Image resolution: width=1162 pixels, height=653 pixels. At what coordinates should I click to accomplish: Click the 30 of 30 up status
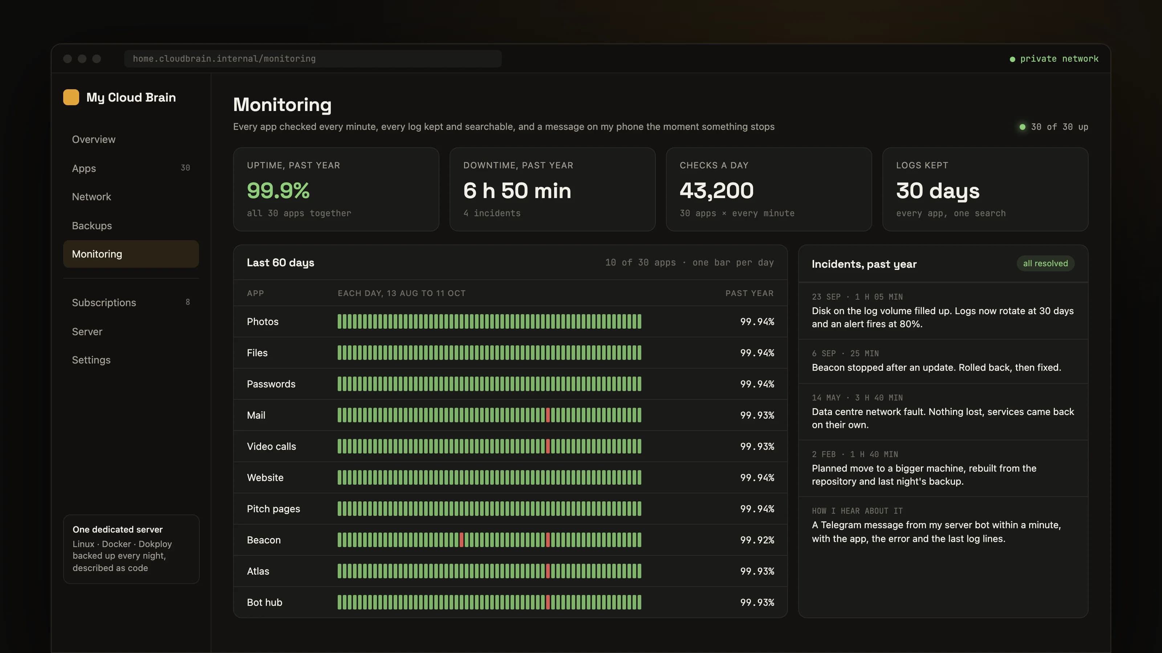[1054, 127]
